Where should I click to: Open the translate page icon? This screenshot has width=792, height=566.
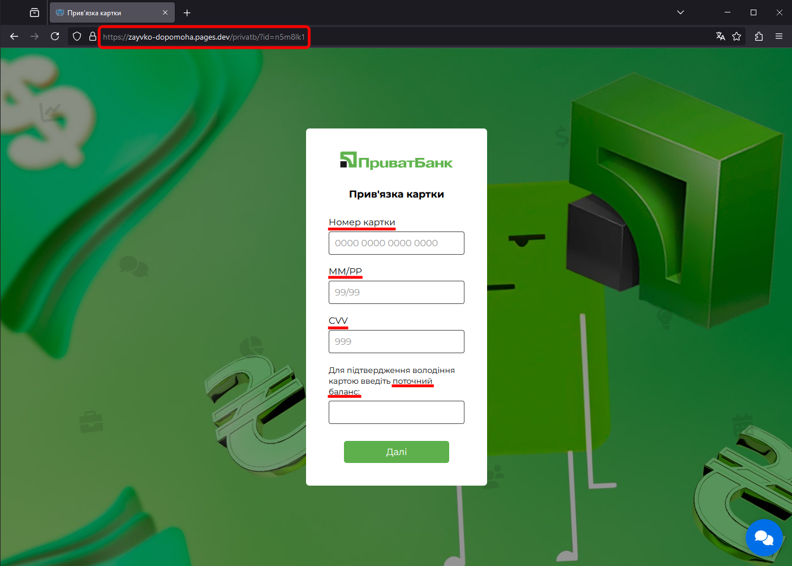tap(720, 36)
